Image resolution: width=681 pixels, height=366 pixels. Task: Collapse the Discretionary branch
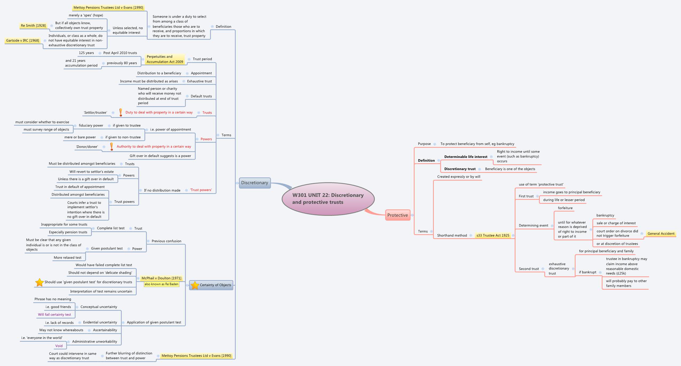coord(237,183)
